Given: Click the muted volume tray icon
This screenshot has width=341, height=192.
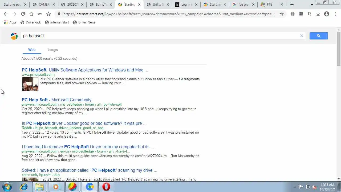Looking at the screenshot, I should coord(314,187).
